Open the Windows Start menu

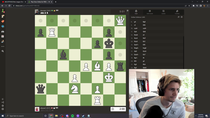tap(3, 116)
